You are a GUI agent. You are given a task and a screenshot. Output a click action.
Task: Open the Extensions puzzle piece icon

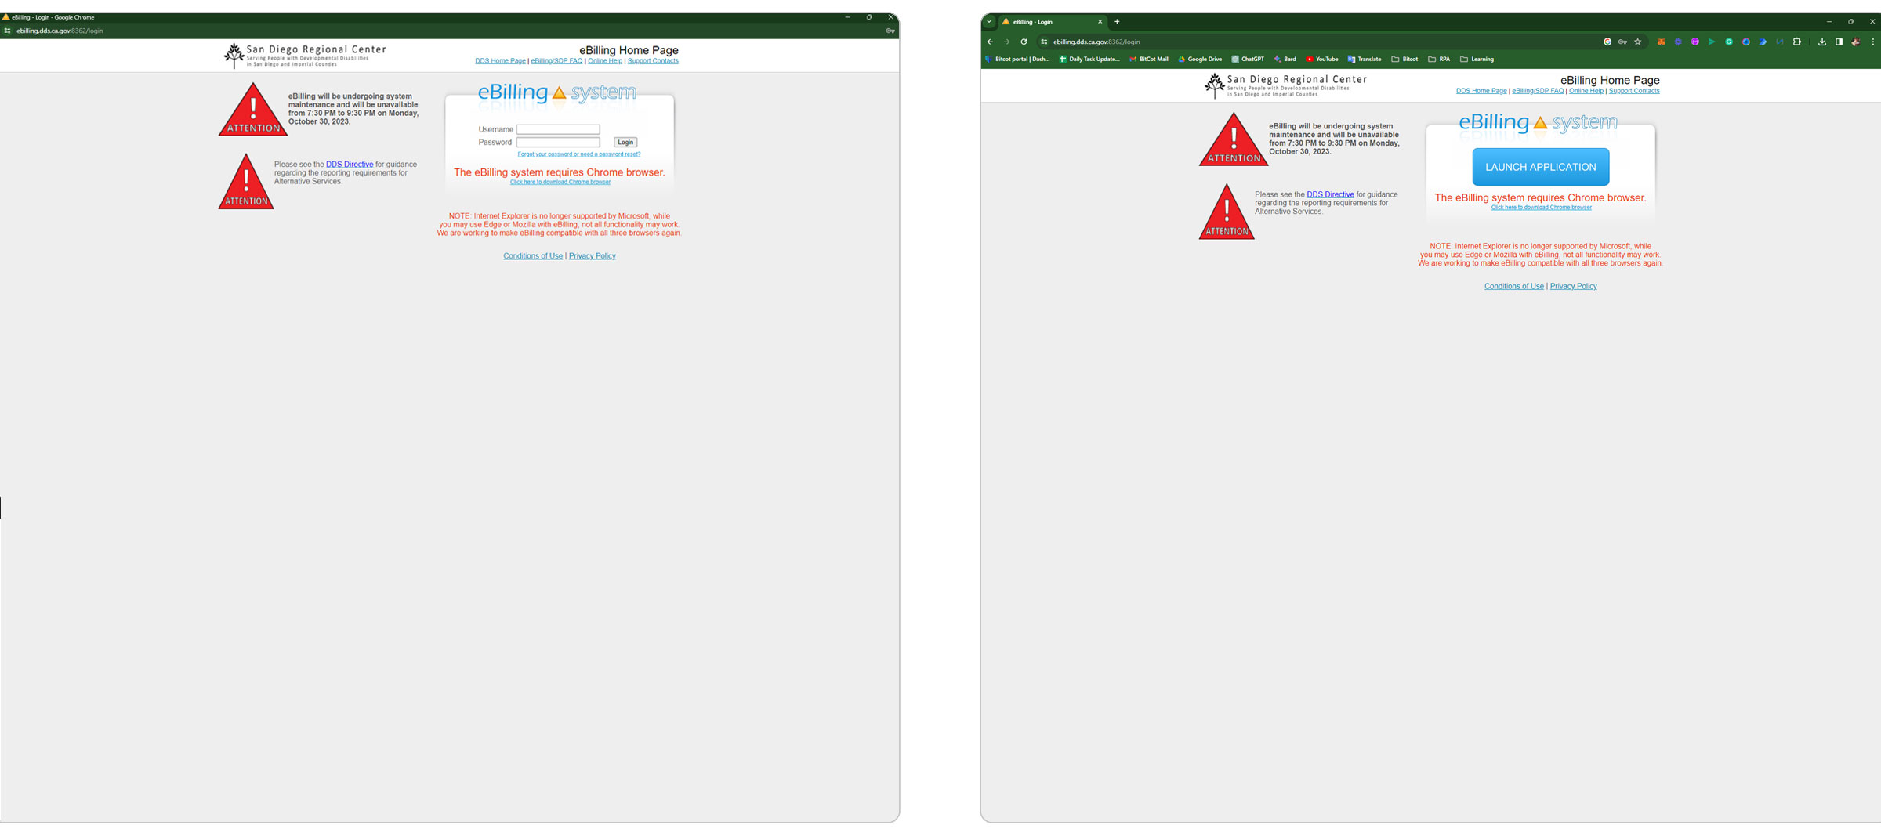tap(1797, 42)
